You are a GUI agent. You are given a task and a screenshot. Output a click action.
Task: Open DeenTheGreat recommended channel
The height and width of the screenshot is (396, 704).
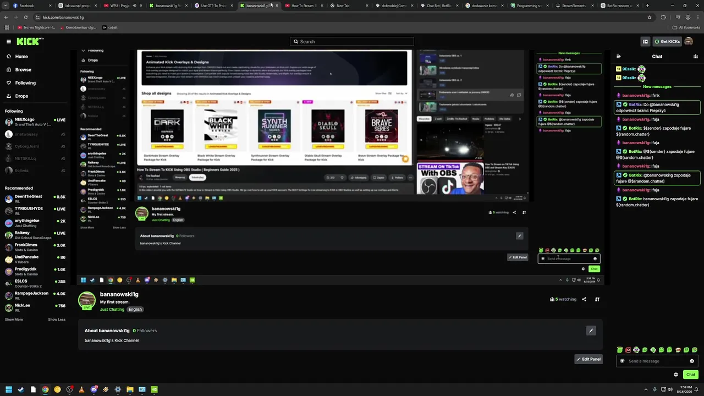35,199
